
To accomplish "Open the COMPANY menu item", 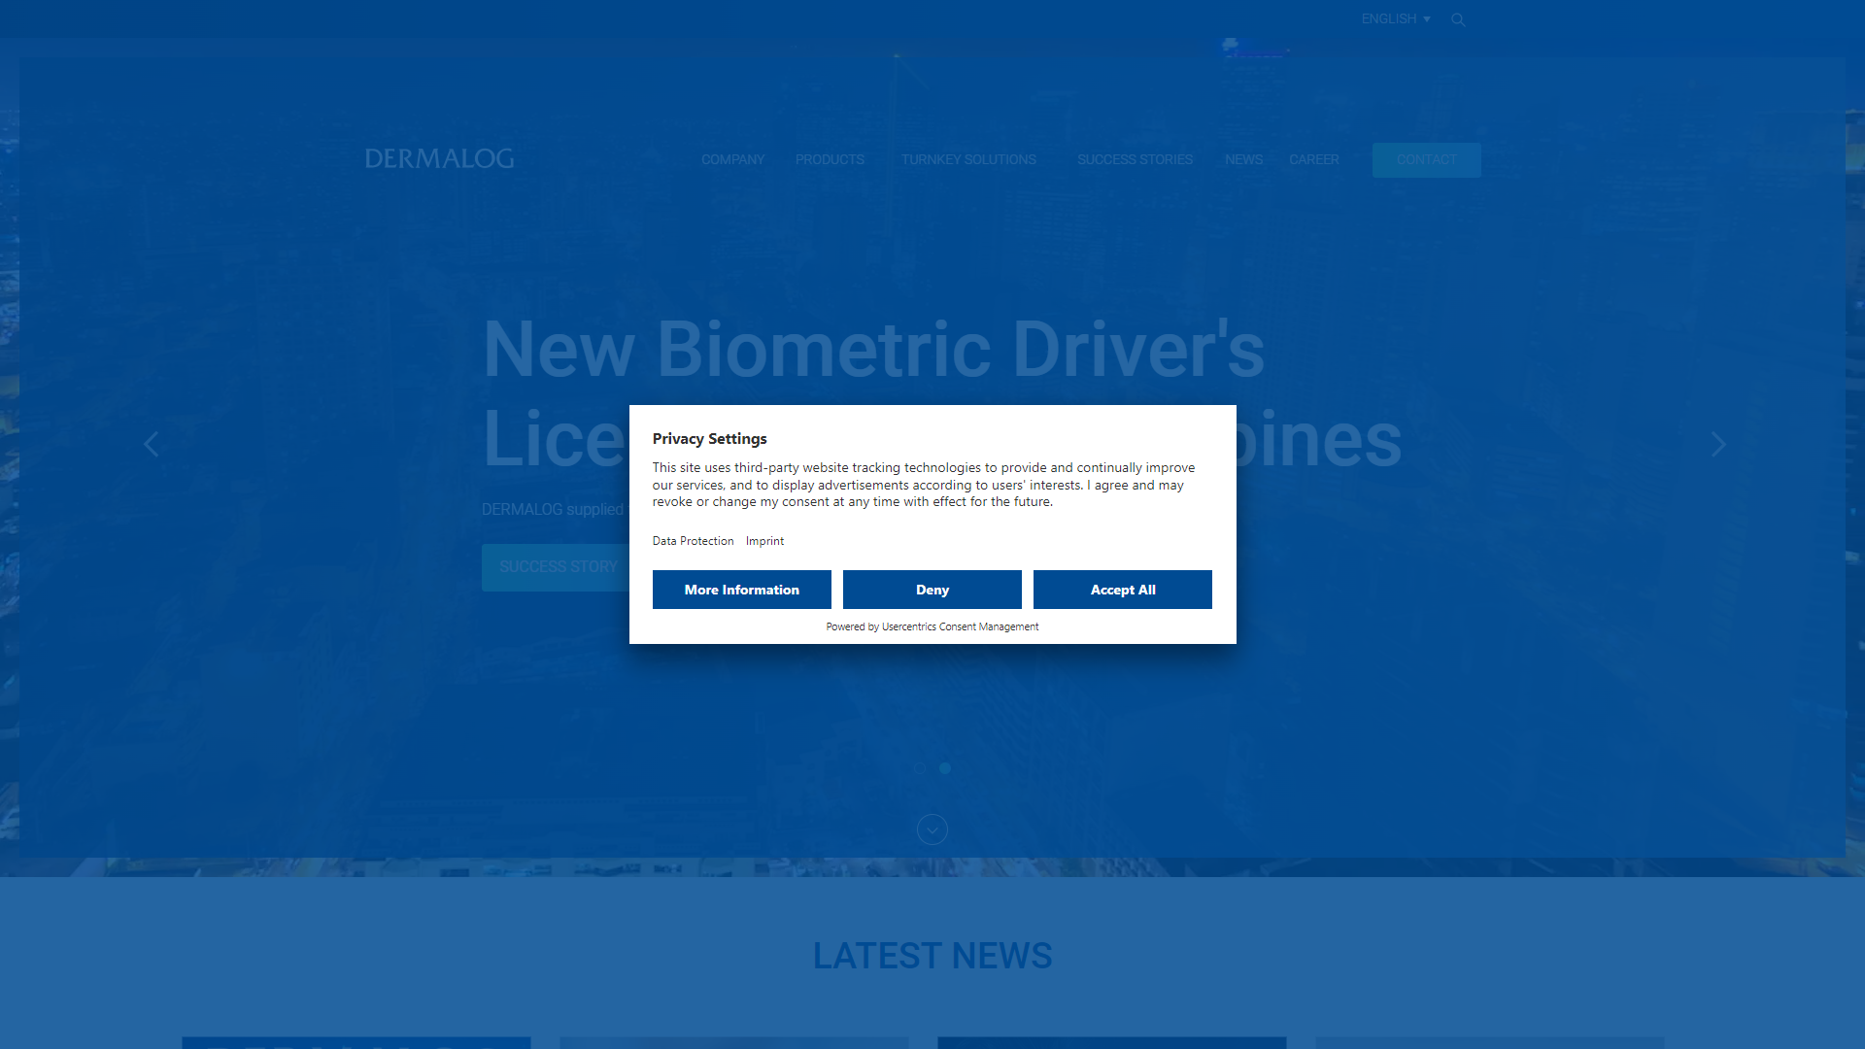I will (732, 159).
